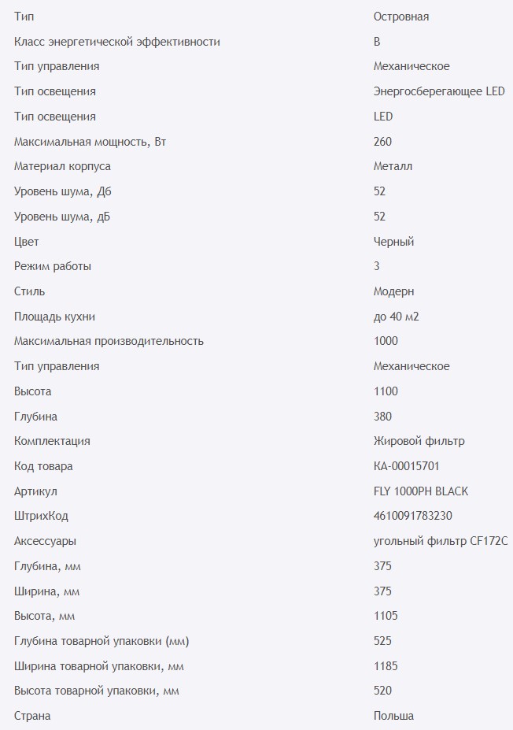Select the 'Ширина товарной упаковки, мм' label
Image resolution: width=513 pixels, height=730 pixels.
click(x=99, y=666)
